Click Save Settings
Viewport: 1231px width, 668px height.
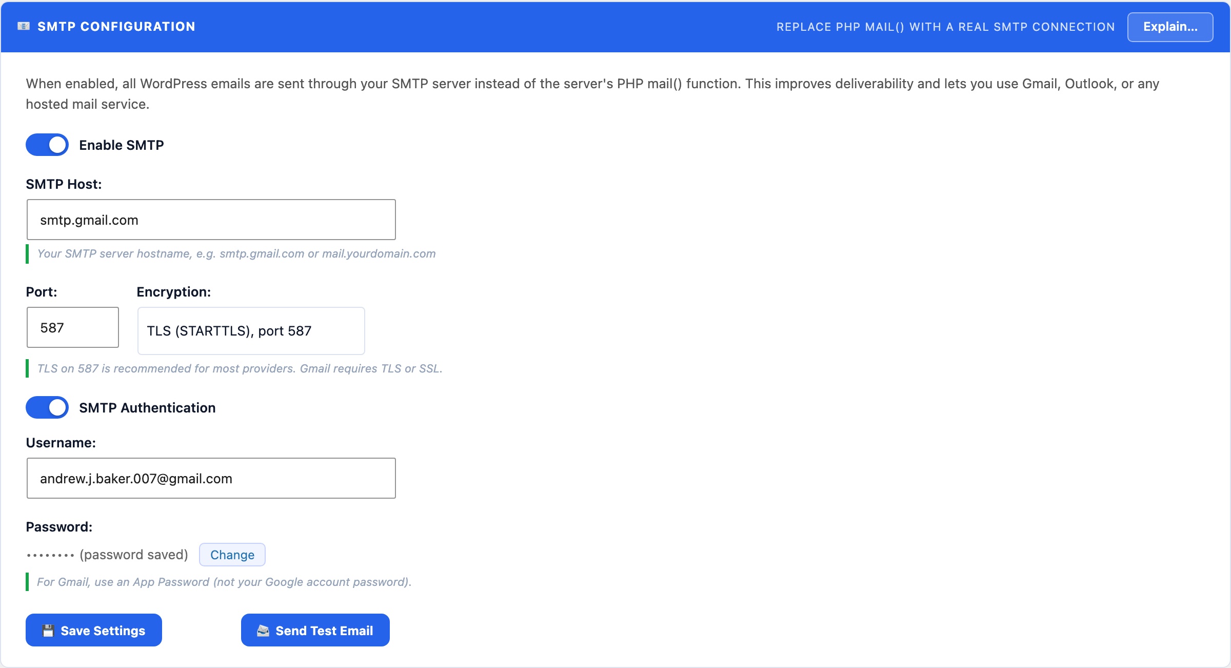pyautogui.click(x=94, y=630)
